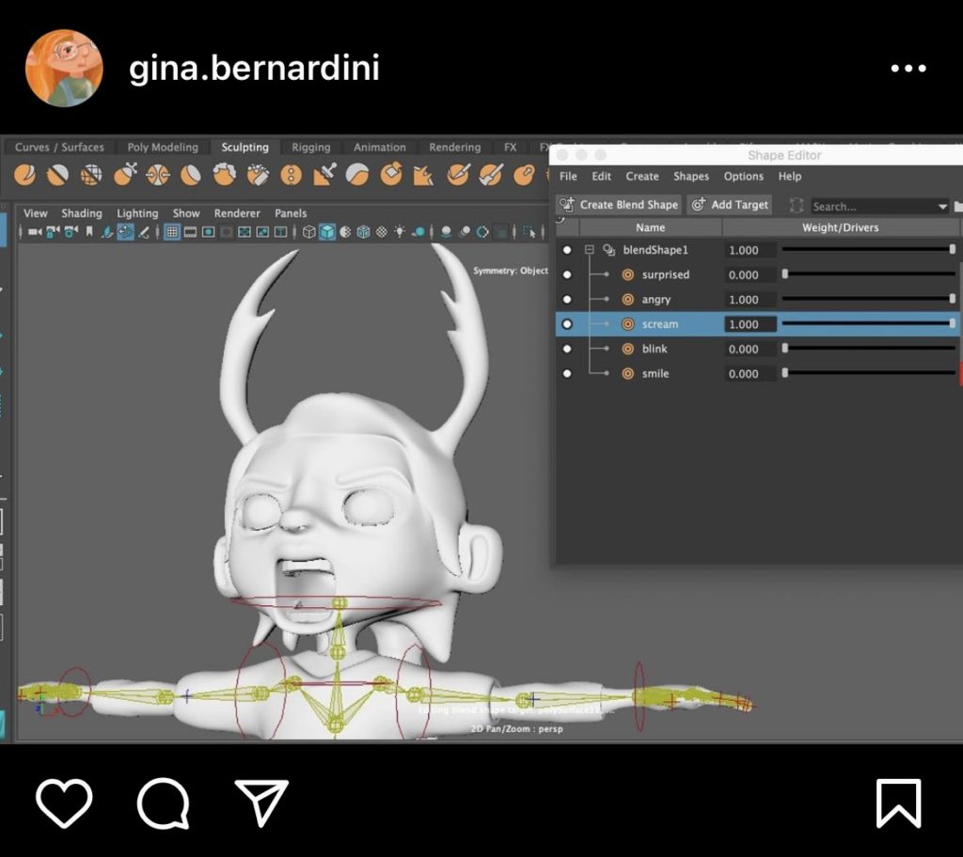This screenshot has height=857, width=963.
Task: Click the select camera icon in viewport toolbar
Action: (x=36, y=232)
